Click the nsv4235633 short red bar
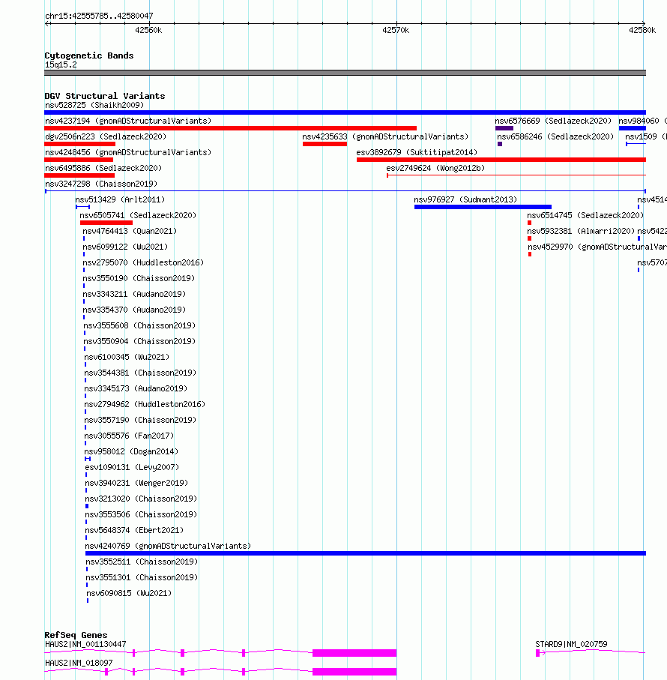Image resolution: width=667 pixels, height=680 pixels. pos(325,144)
